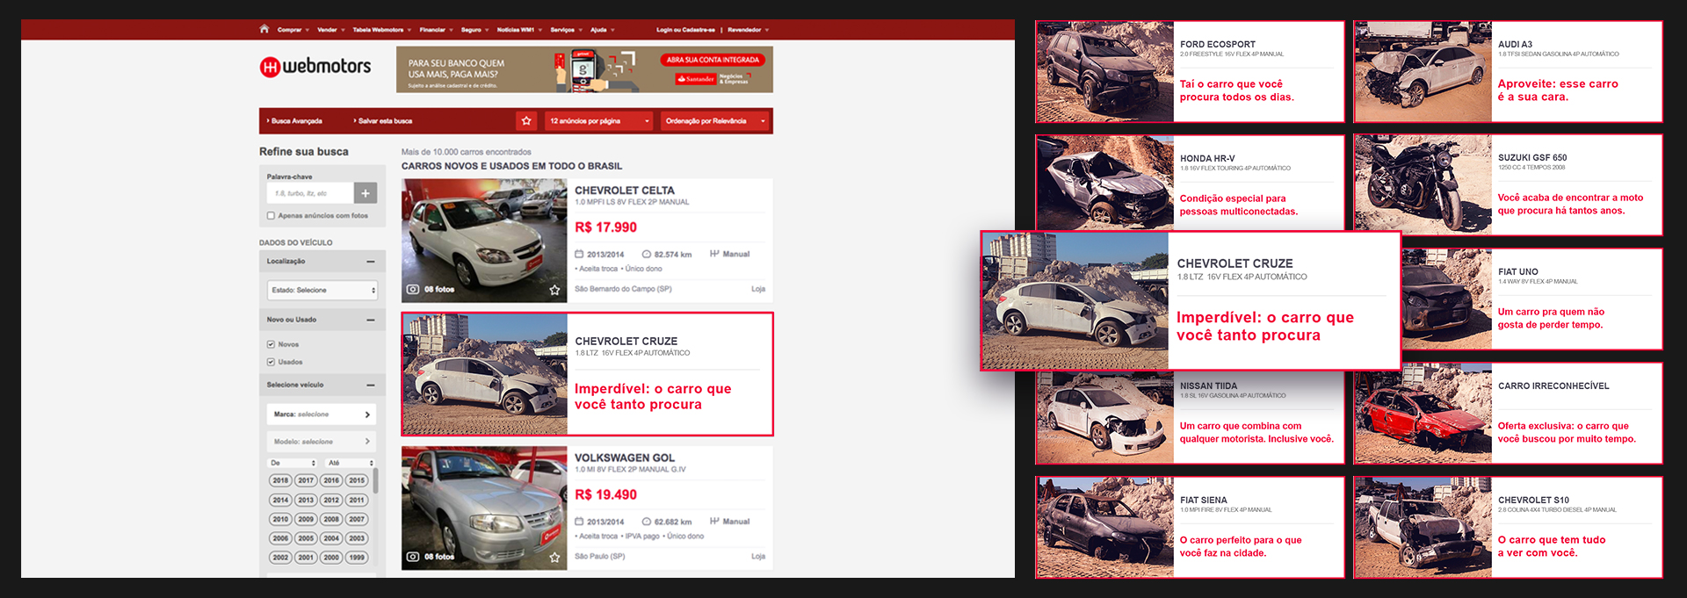The height and width of the screenshot is (598, 1687).
Task: Click Honda HR-V ad card
Action: click(1190, 183)
